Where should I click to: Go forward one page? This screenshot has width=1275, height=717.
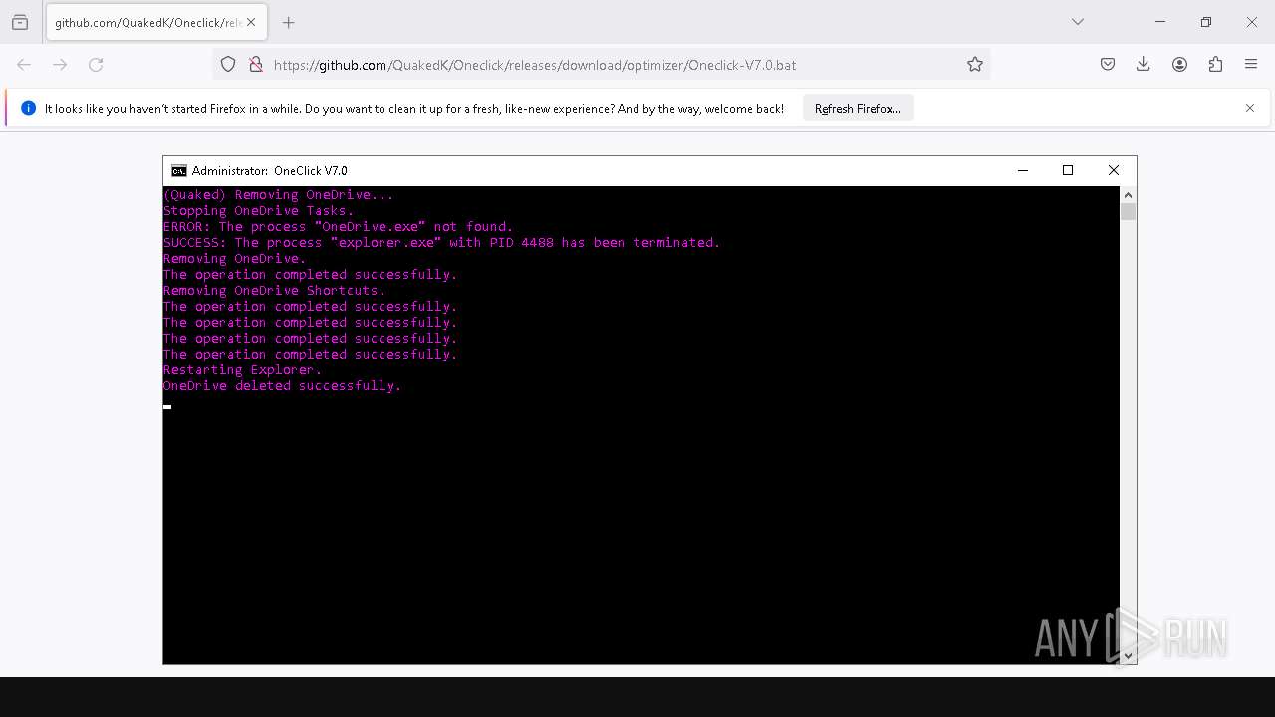60,65
